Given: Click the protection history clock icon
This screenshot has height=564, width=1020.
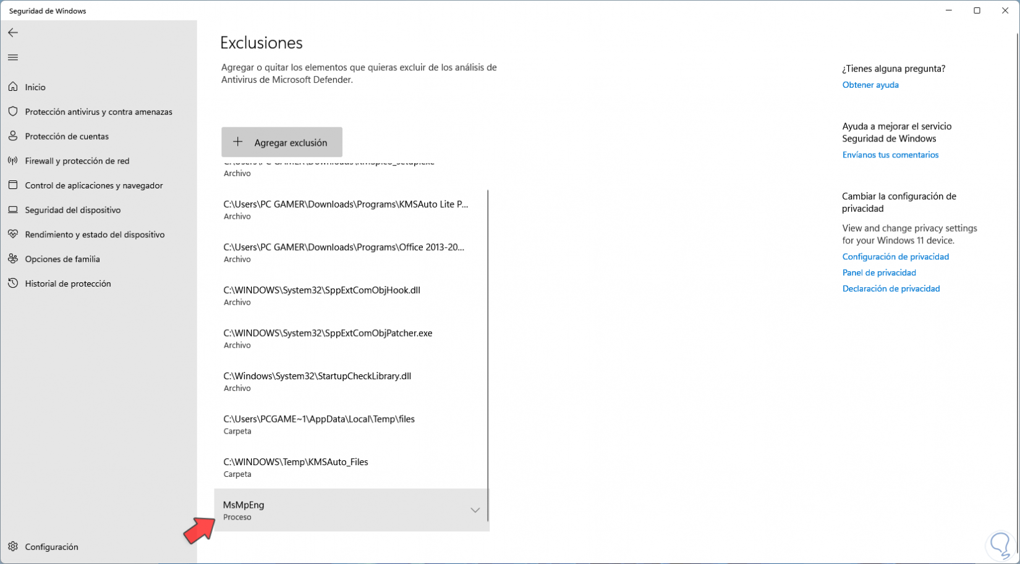Looking at the screenshot, I should [x=13, y=284].
